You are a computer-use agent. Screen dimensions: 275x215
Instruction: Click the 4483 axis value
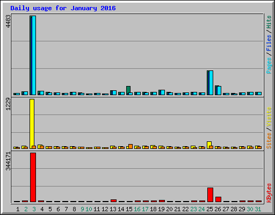point(8,21)
